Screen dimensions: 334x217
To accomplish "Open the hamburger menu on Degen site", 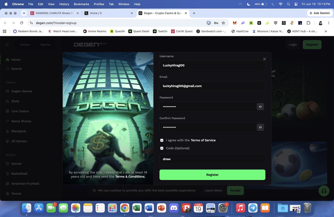I will click(x=7, y=45).
